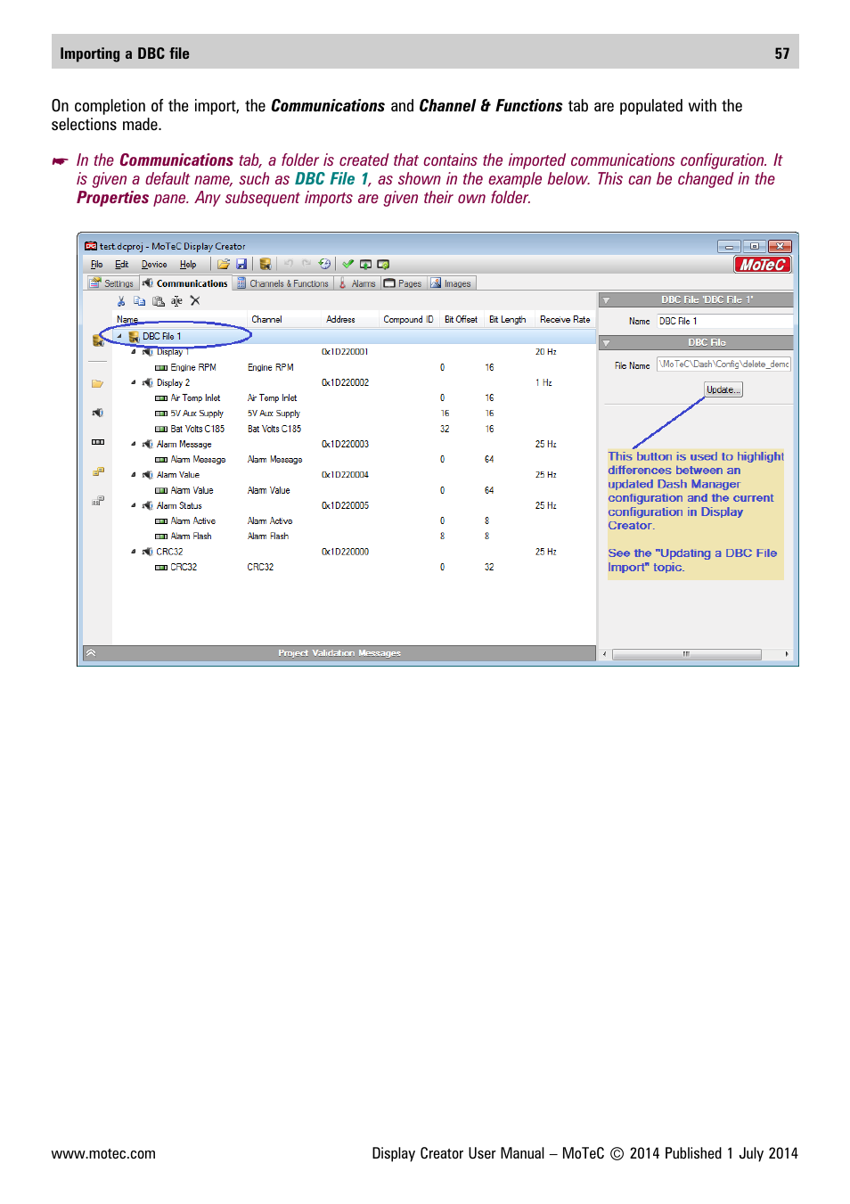Click the send-to-display toolbar icon

(x=365, y=265)
